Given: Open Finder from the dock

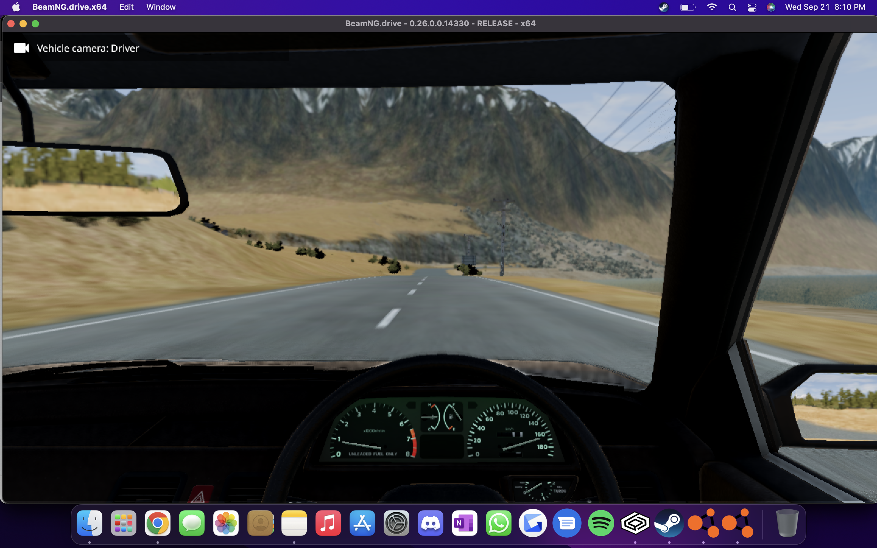Looking at the screenshot, I should (90, 523).
